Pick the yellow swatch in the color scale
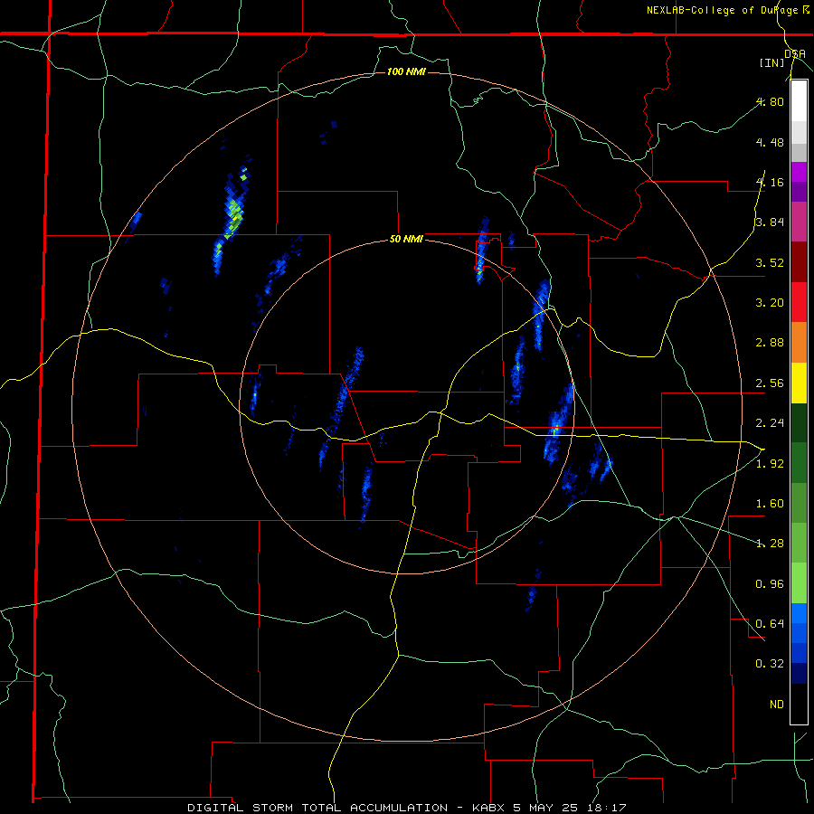Image resolution: width=814 pixels, height=814 pixels. click(x=799, y=383)
